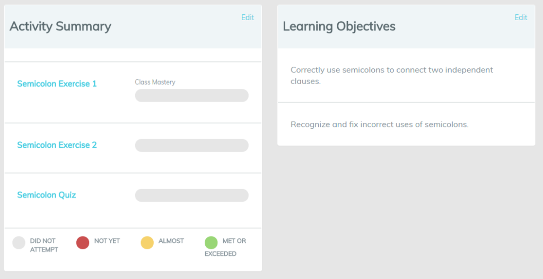Edit the Learning Objectives panel
Screen dimensions: 543x279
coord(521,17)
